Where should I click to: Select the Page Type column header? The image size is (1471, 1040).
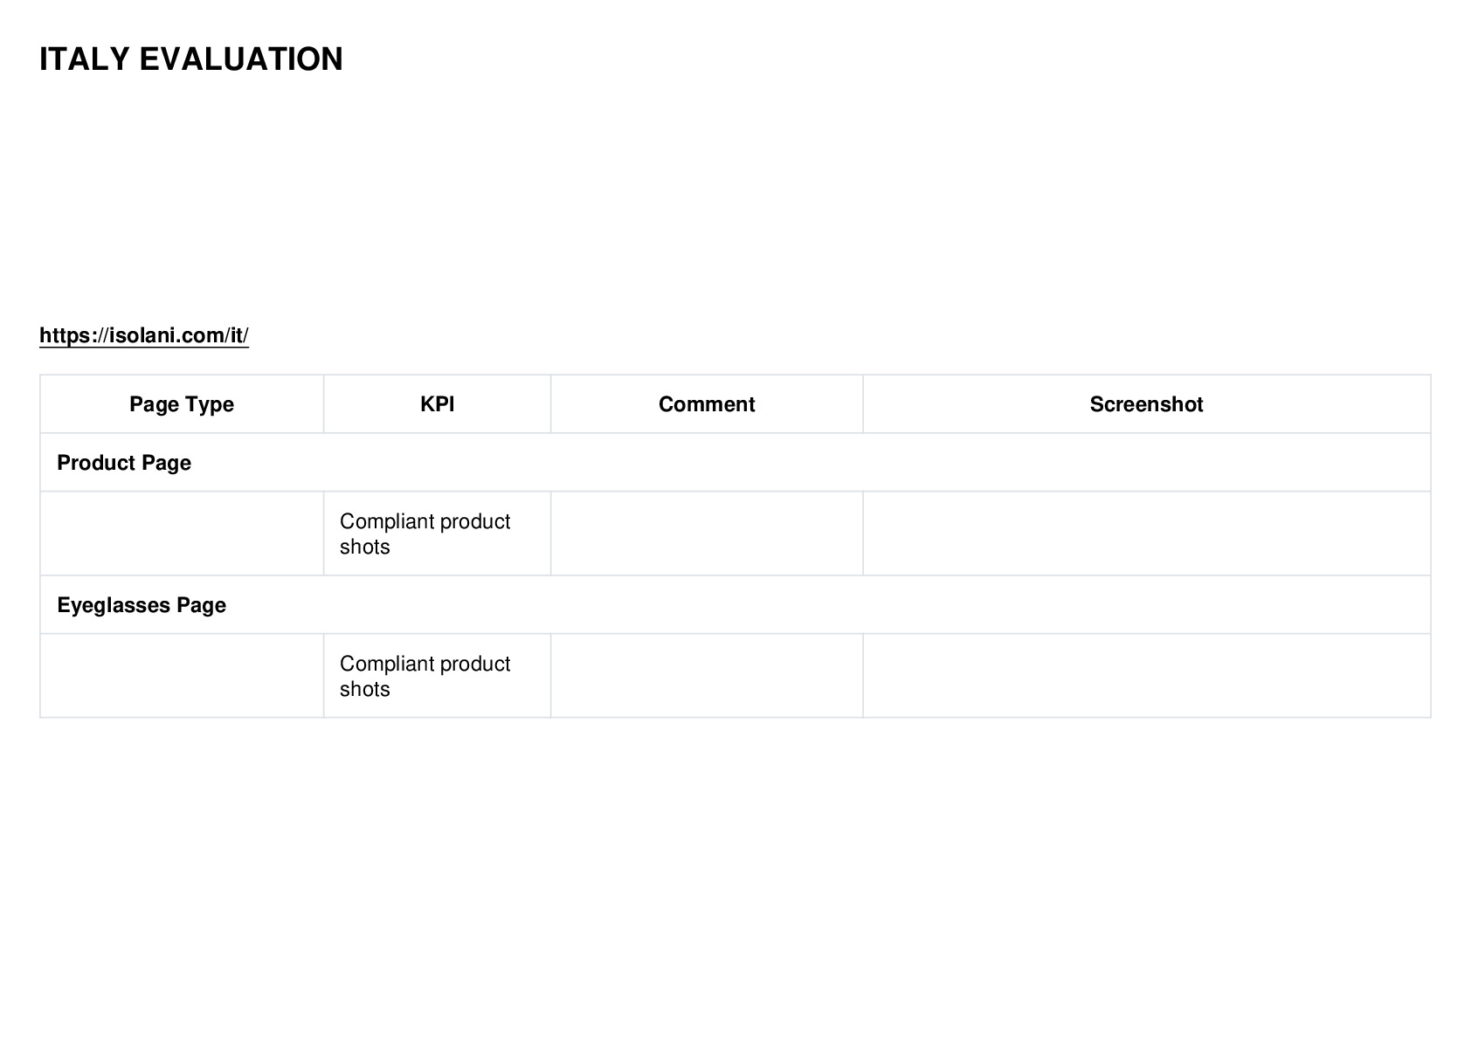(182, 404)
